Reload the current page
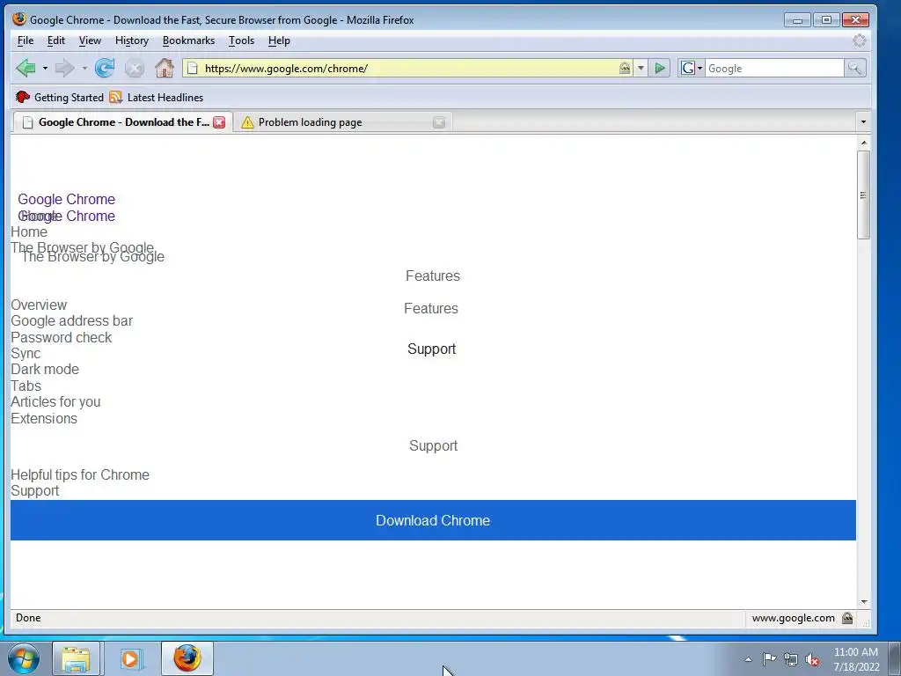 (x=105, y=68)
